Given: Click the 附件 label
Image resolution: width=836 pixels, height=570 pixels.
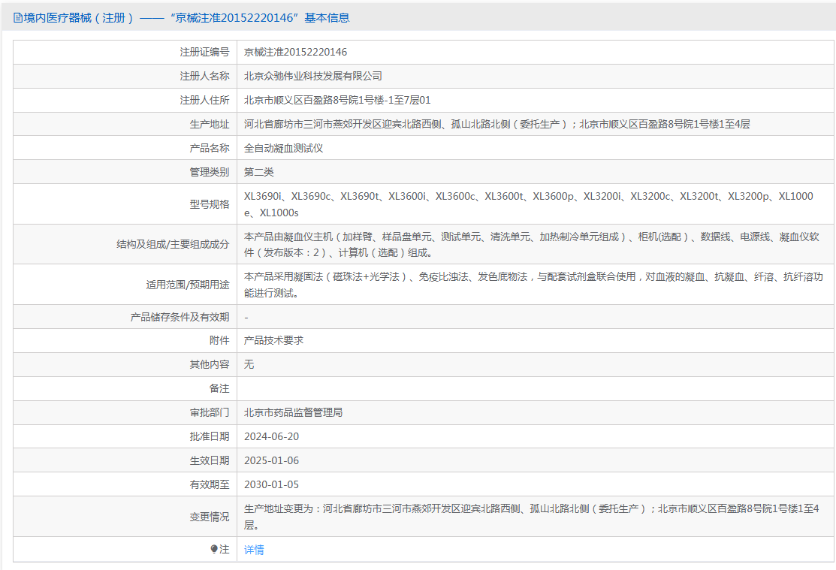Looking at the screenshot, I should [x=219, y=340].
